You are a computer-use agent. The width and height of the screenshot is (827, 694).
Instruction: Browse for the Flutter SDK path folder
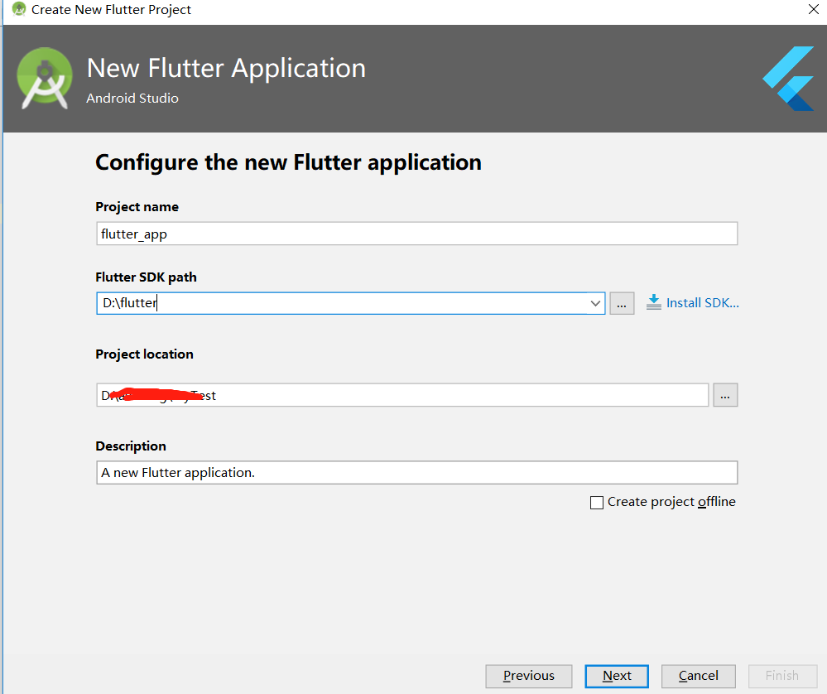pos(622,303)
